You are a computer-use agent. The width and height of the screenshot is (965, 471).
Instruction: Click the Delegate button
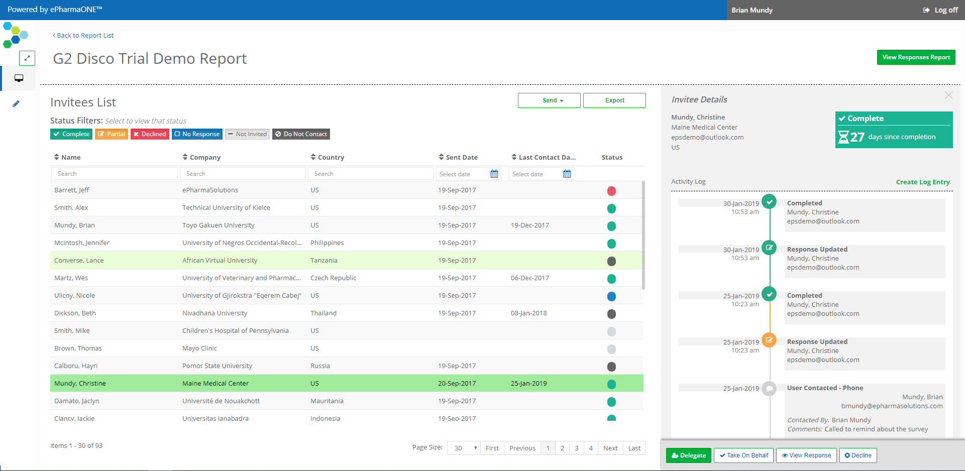(x=689, y=455)
